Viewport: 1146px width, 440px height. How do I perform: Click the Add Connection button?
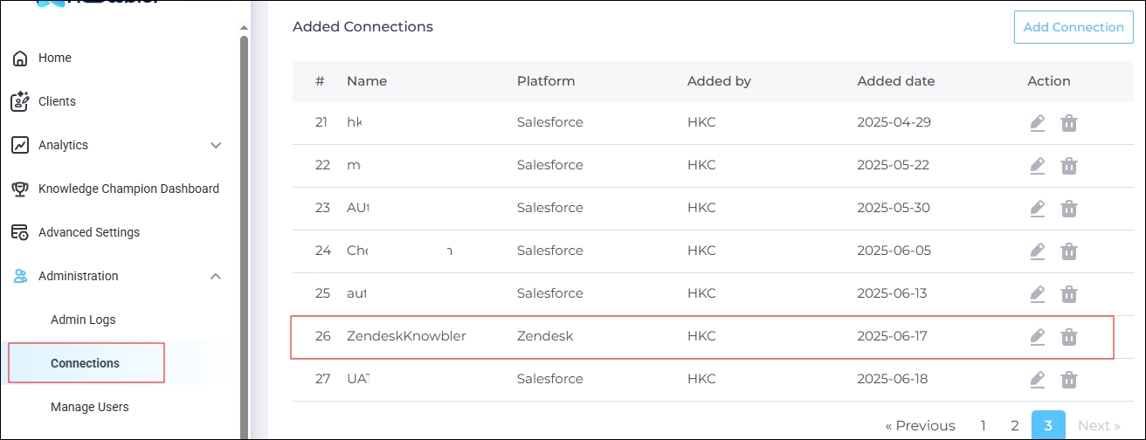click(x=1074, y=27)
